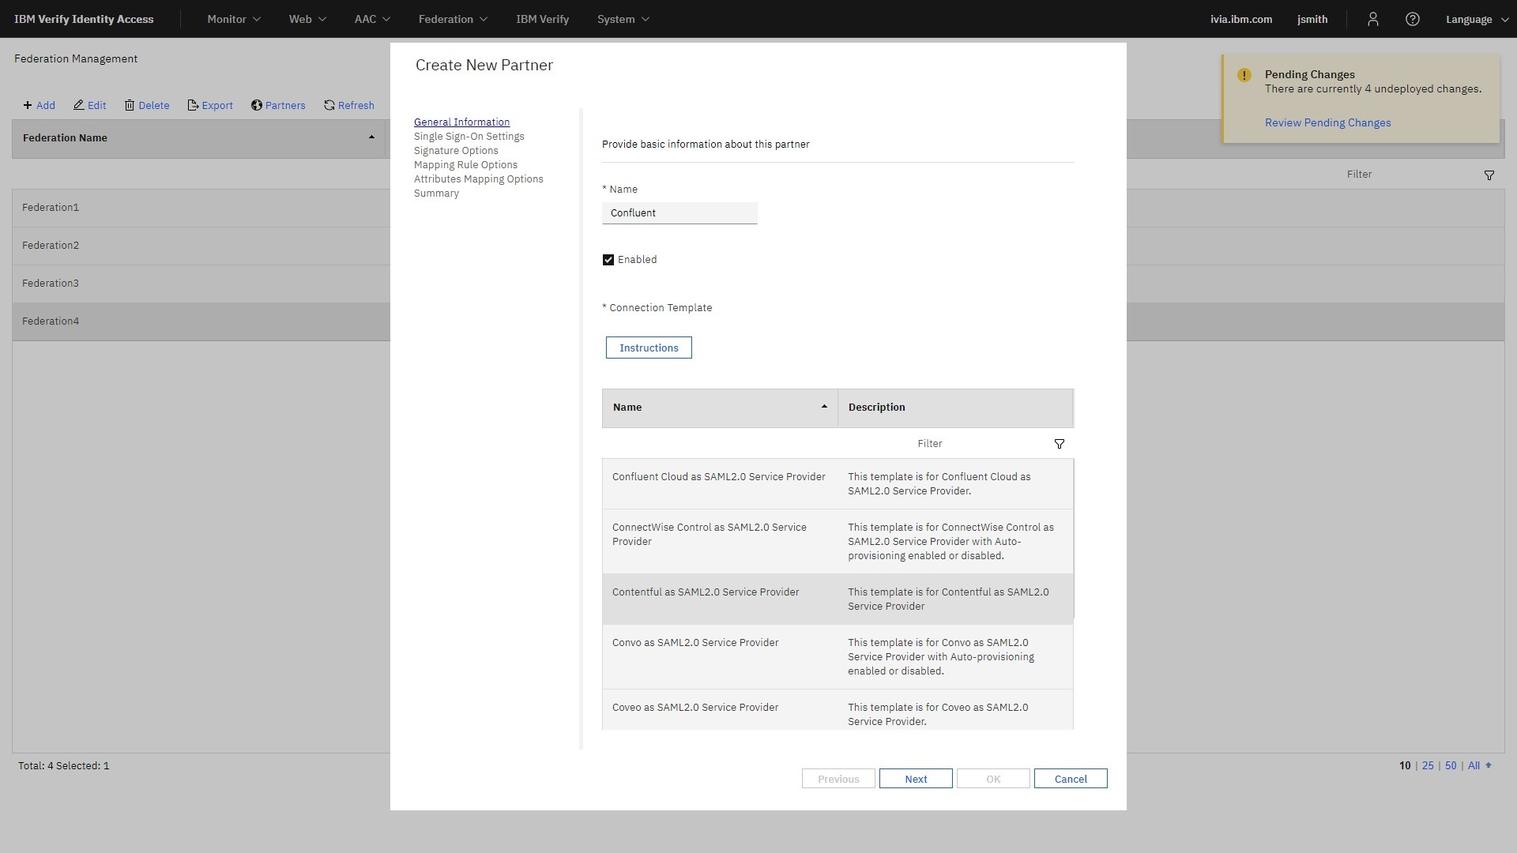This screenshot has width=1517, height=853.
Task: Click the Description column header
Action: [x=955, y=408]
